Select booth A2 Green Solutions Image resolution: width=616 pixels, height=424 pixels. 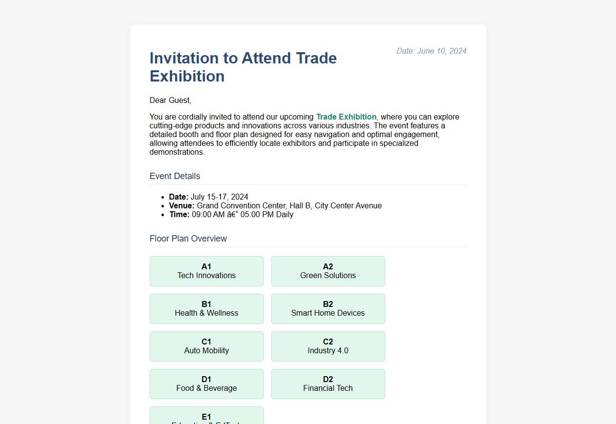328,271
